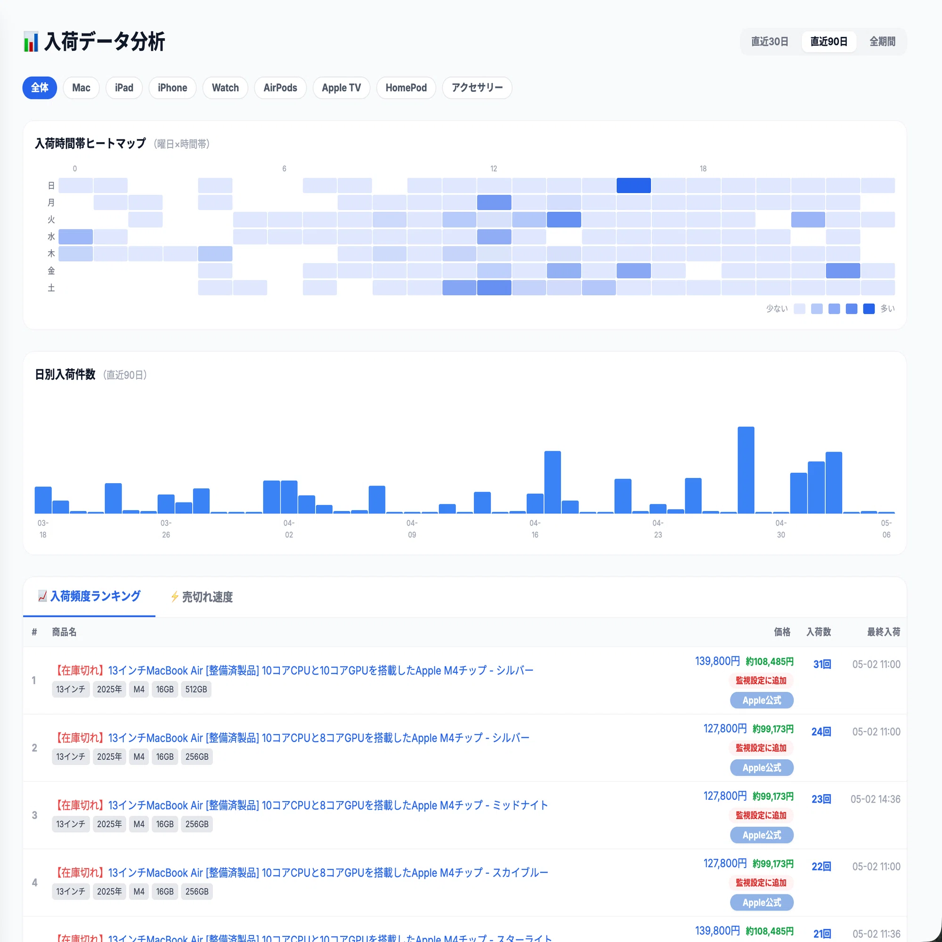Click 監視設定に追加 for the rank 1 product
This screenshot has width=942, height=942.
click(761, 680)
